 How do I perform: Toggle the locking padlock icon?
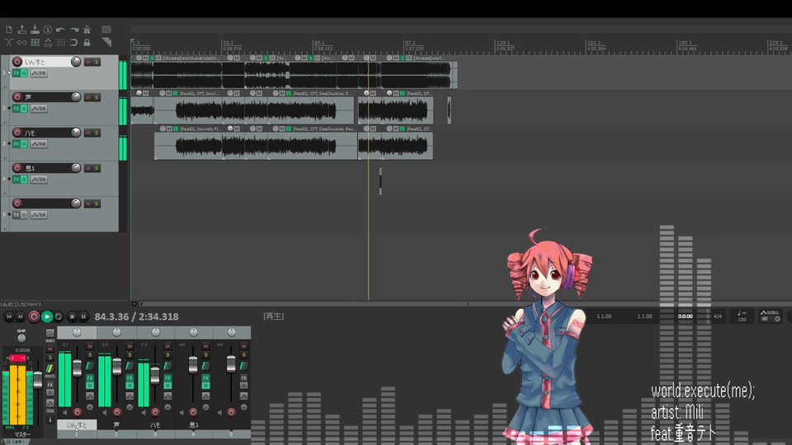click(87, 42)
